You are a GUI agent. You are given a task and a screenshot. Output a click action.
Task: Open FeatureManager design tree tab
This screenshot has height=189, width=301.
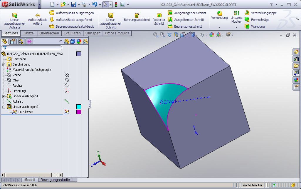(x=5, y=41)
